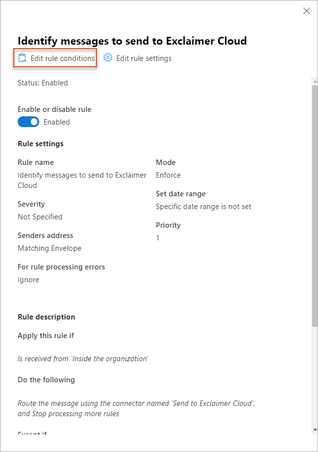Click the 'Ignore' rule processing errors value
The image size is (318, 452).
click(28, 280)
